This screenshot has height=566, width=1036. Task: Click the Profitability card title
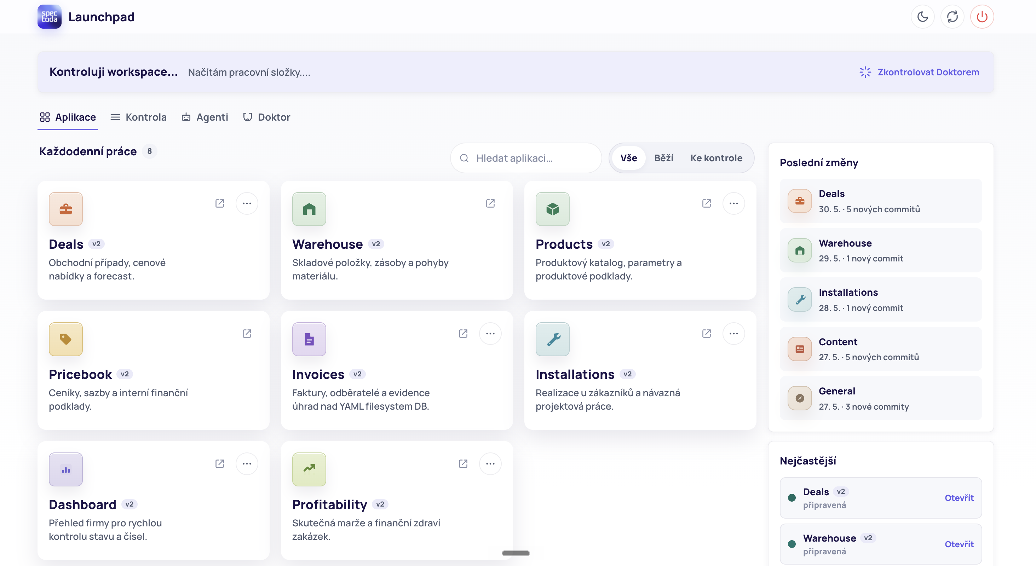(x=329, y=505)
